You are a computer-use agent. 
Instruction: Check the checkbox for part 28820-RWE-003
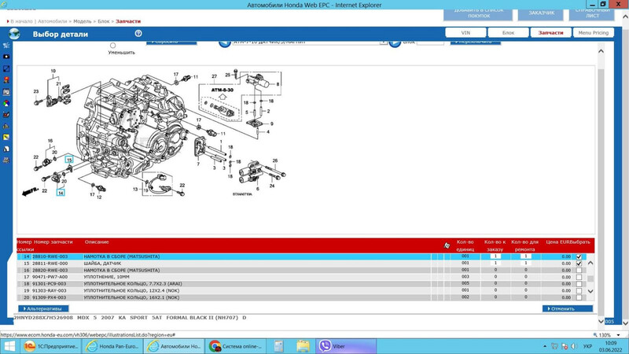point(579,270)
